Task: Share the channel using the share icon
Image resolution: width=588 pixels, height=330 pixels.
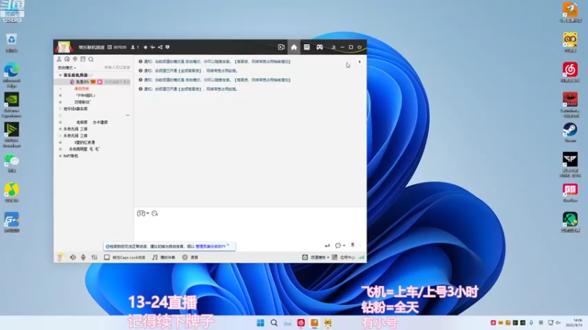Action: [x=160, y=48]
